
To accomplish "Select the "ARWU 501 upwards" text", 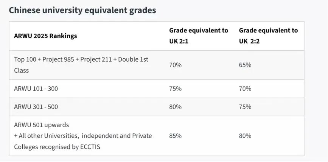I will tap(42, 125).
